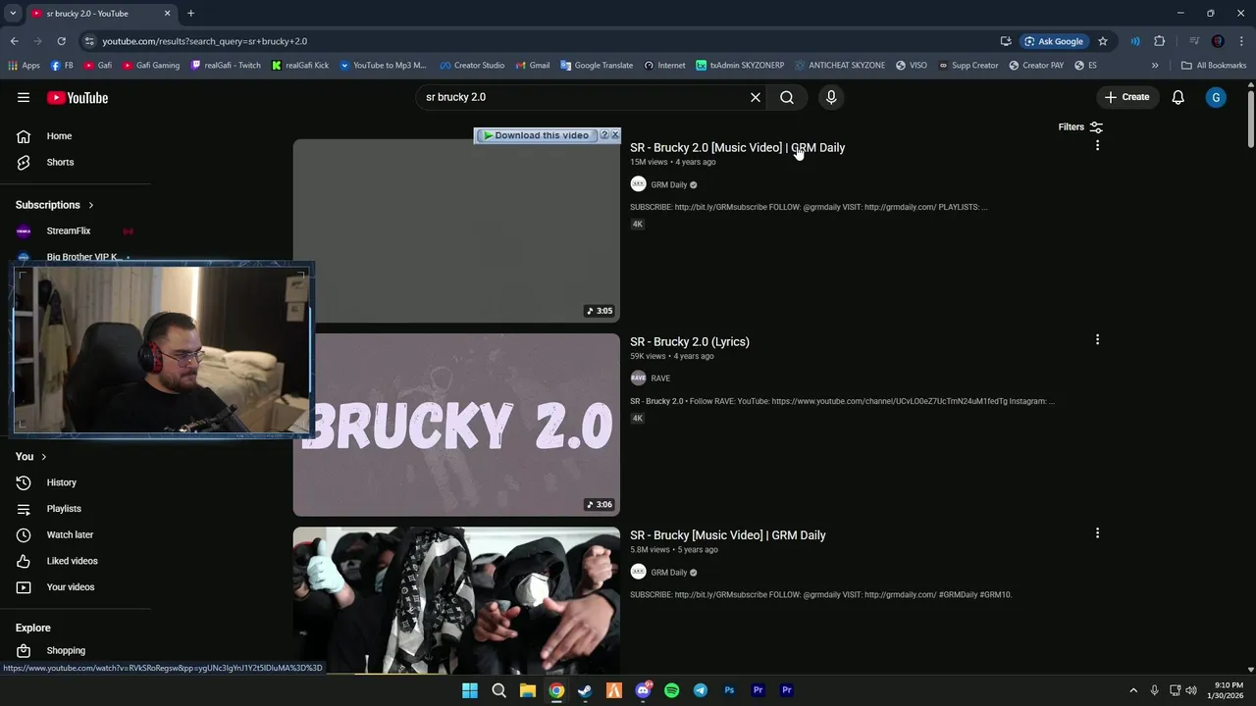
Task: Open the YouTube hamburger guide menu
Action: coord(24,97)
